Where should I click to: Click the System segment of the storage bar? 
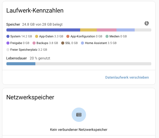tap(43, 30)
